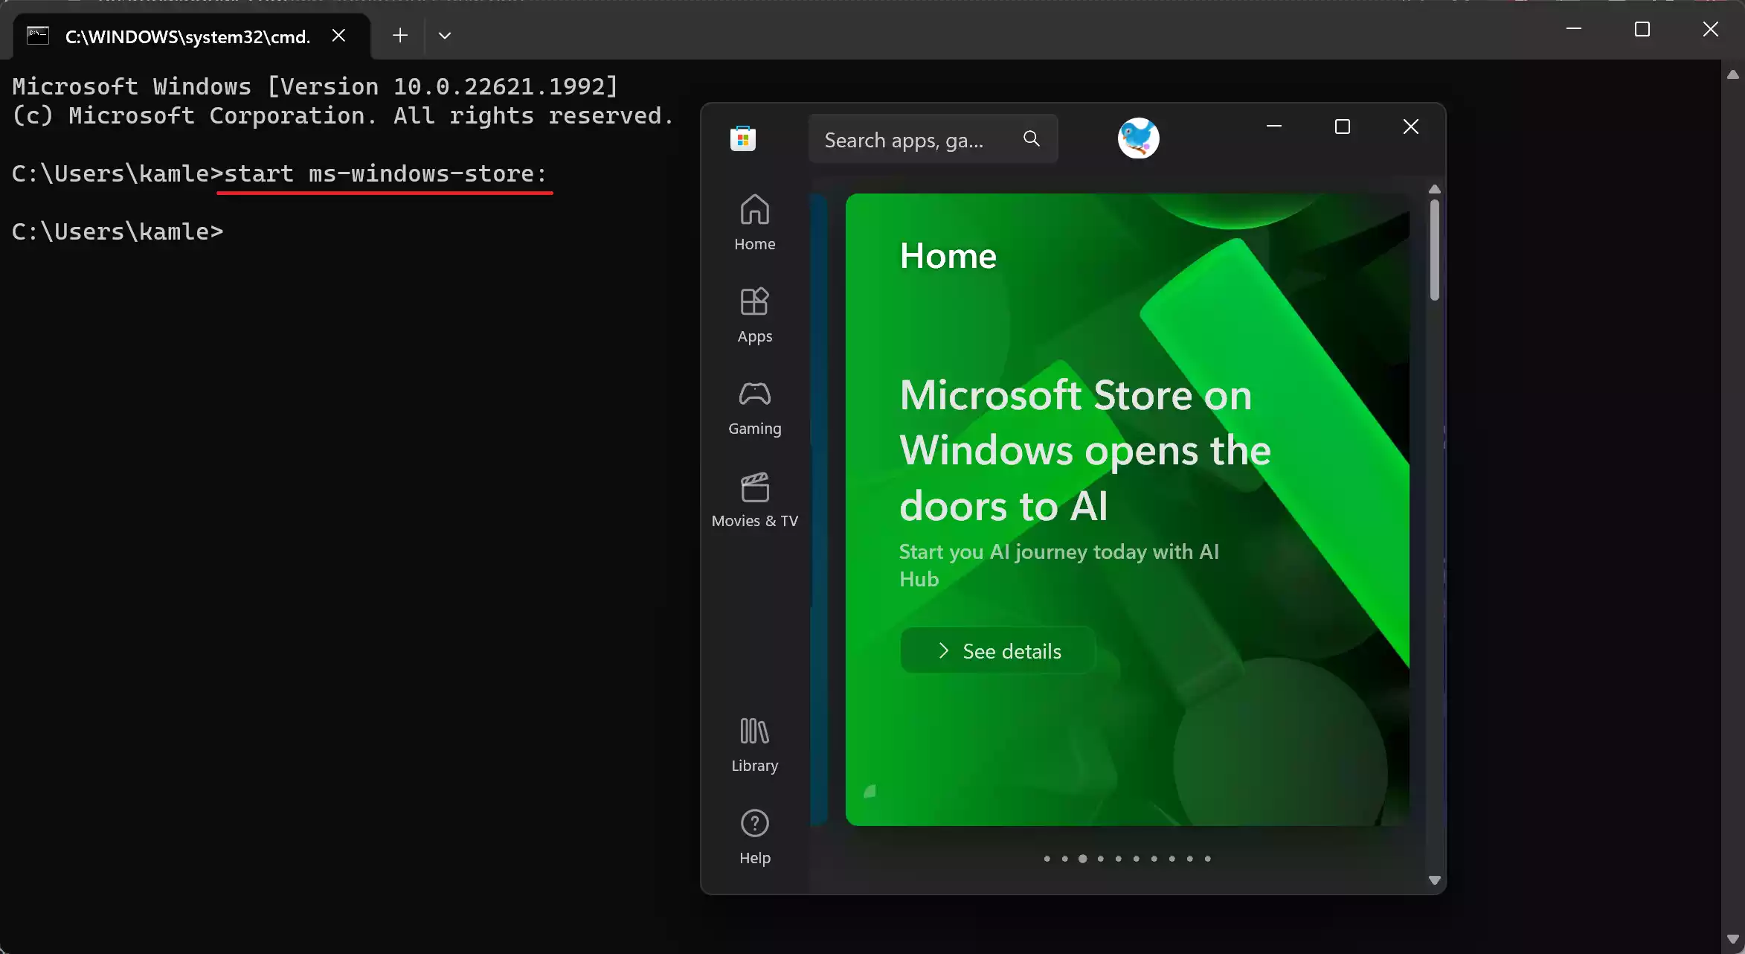Minimize the Microsoft Store window
The image size is (1745, 954).
click(1273, 127)
